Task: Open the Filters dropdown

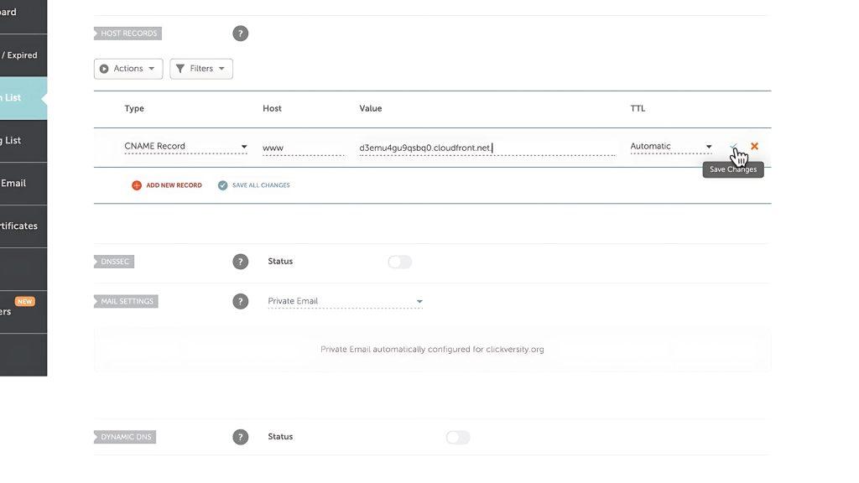Action: (201, 69)
